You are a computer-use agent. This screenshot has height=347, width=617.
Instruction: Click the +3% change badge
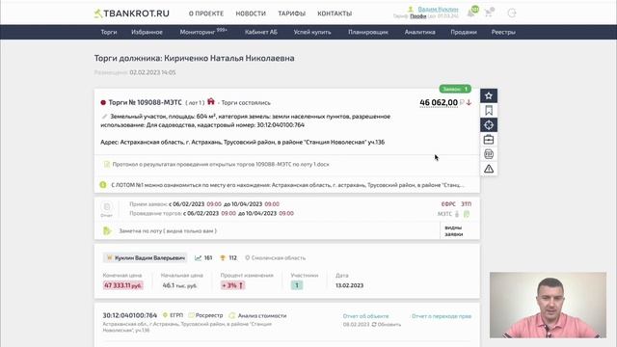[x=232, y=285]
